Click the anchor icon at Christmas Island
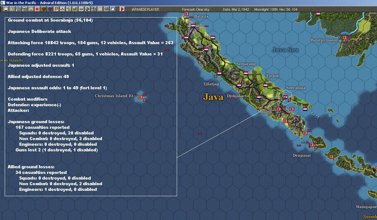377x220 pixels. pyautogui.click(x=136, y=94)
